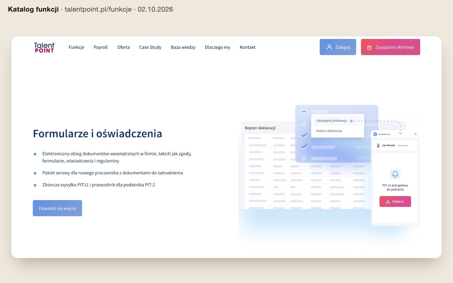
Task: Click the Zbiorcza wysyłka PIT11 bullet text
Action: tap(99, 185)
